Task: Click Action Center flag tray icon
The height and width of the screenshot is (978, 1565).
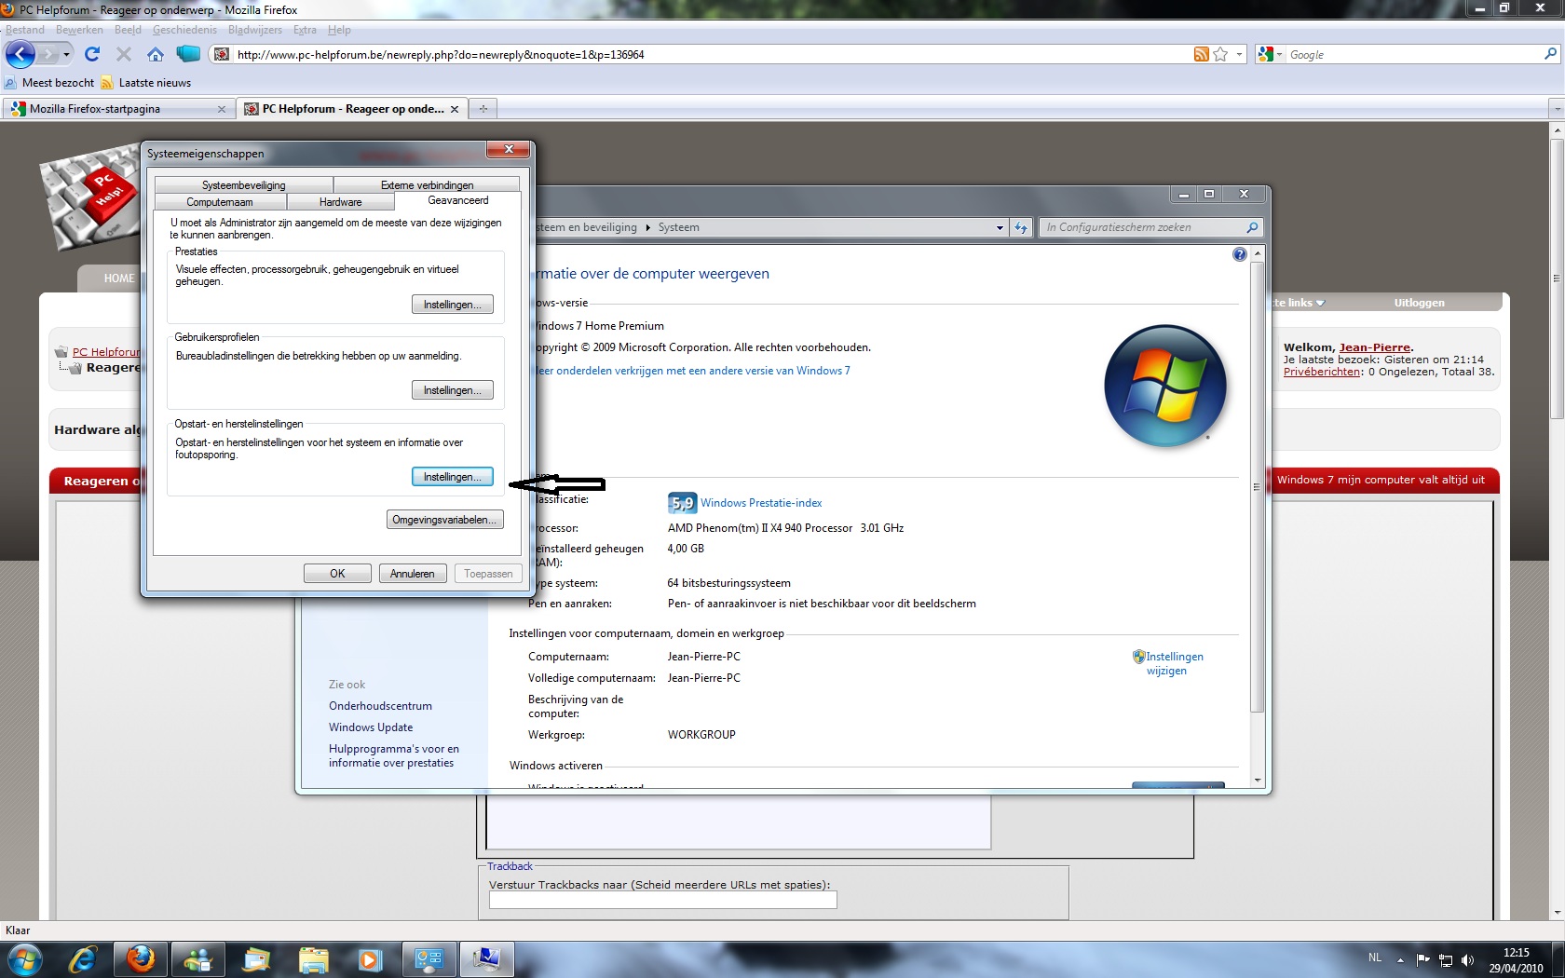Action: (1422, 959)
